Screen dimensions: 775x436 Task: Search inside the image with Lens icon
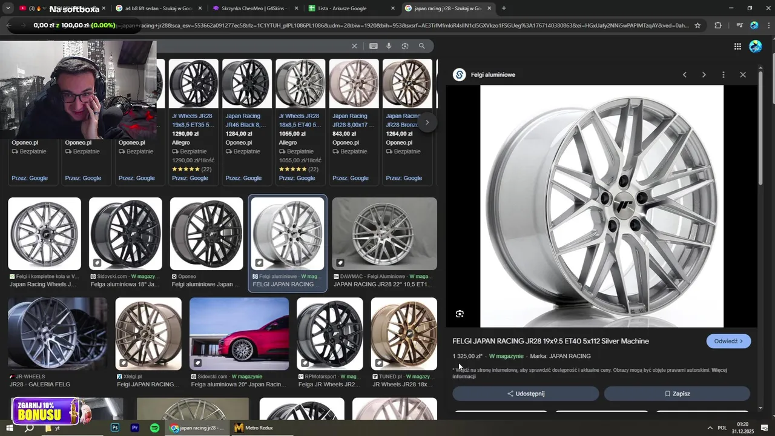460,314
